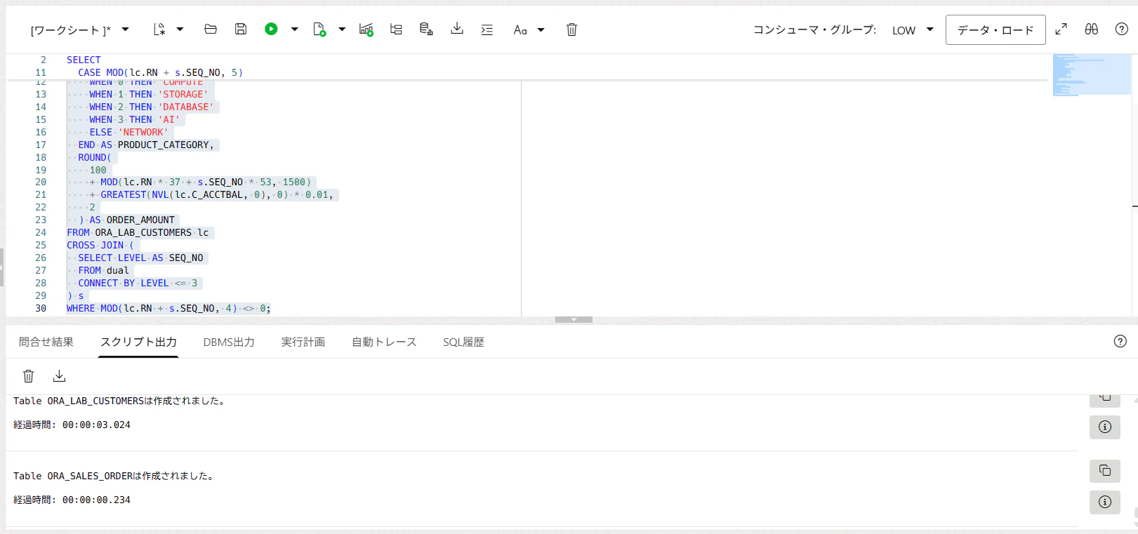The width and height of the screenshot is (1138, 534).
Task: Download the editor content with the download icon
Action: click(457, 28)
